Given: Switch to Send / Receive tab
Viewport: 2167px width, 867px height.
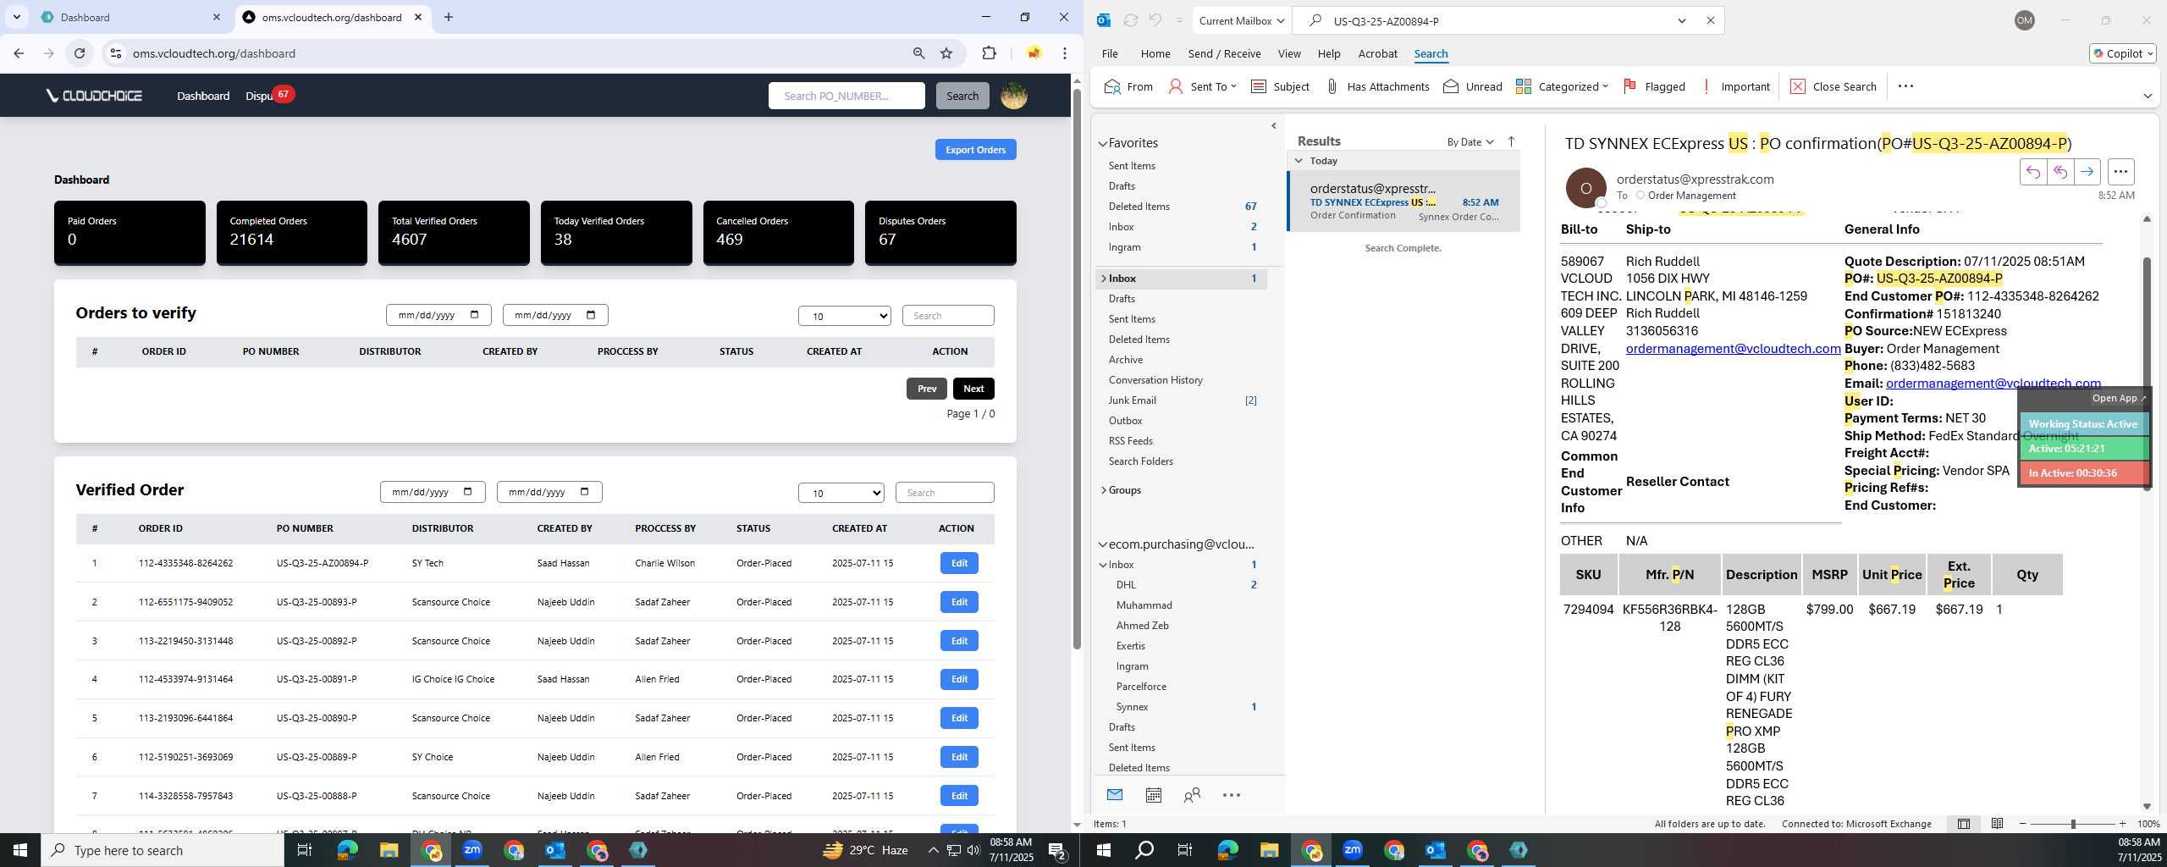Looking at the screenshot, I should 1224,53.
